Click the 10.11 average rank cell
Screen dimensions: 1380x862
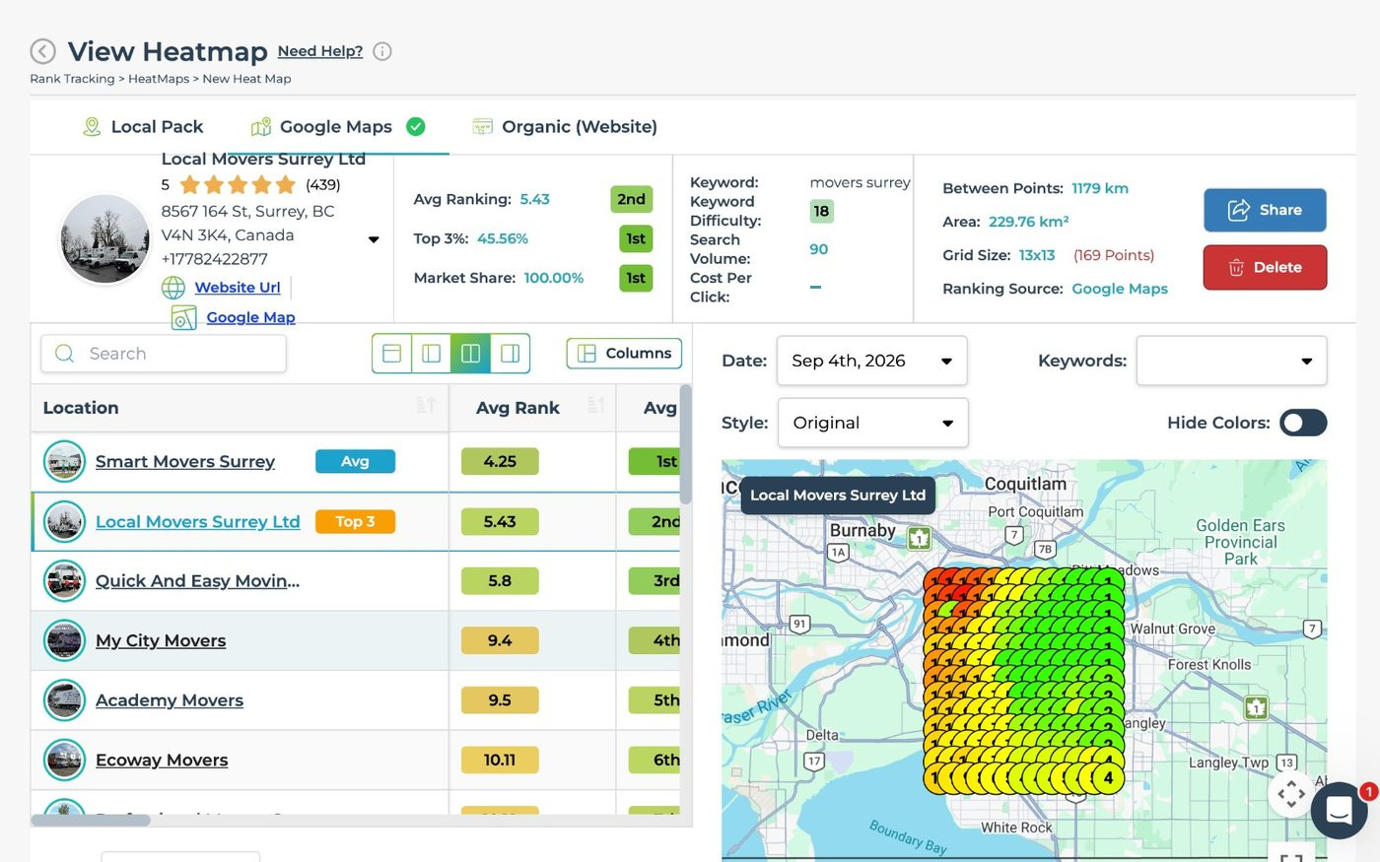pyautogui.click(x=500, y=760)
